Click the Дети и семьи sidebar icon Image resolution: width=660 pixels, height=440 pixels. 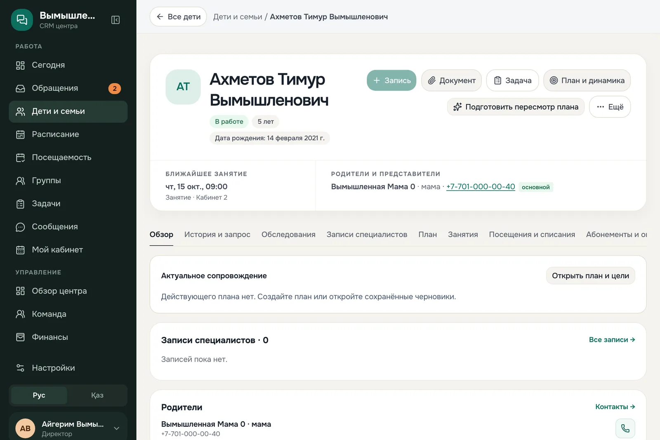(x=20, y=111)
